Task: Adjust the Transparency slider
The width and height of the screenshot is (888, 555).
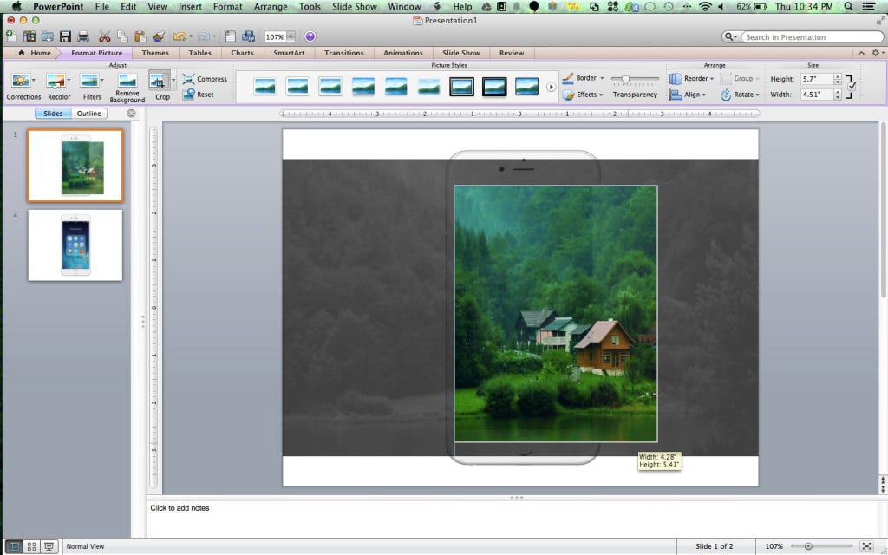Action: (x=625, y=79)
